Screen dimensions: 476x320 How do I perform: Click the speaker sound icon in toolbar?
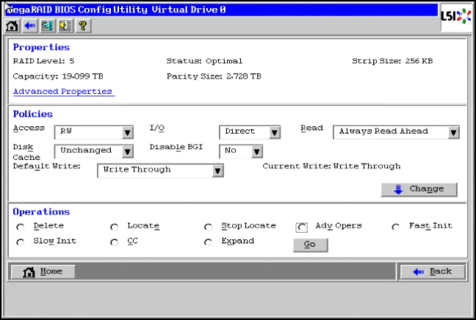tap(65, 26)
